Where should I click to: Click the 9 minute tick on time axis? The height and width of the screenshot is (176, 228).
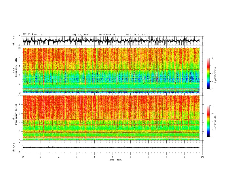[184, 157]
